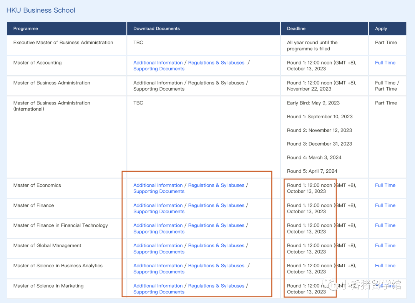
Task: Select the Executive Master of Business Administration programme name
Action: click(x=63, y=43)
